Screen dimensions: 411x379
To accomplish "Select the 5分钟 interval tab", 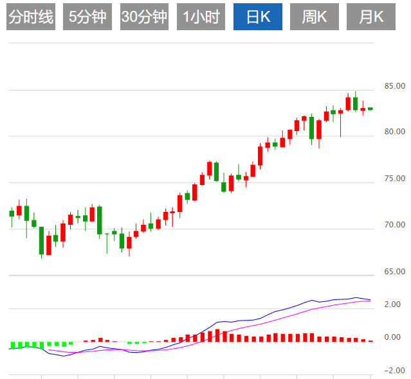I will pyautogui.click(x=87, y=17).
